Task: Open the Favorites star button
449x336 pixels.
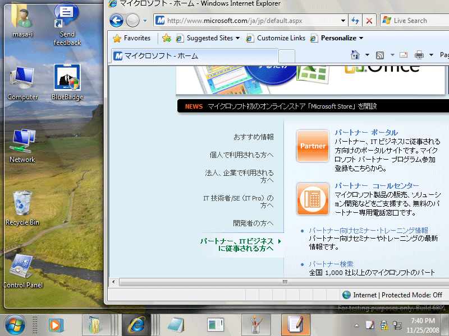Action: coord(132,38)
